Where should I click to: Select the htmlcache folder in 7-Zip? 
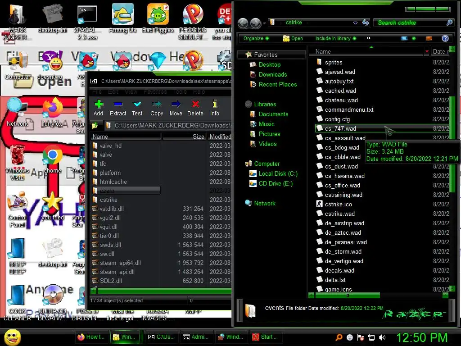tap(113, 182)
